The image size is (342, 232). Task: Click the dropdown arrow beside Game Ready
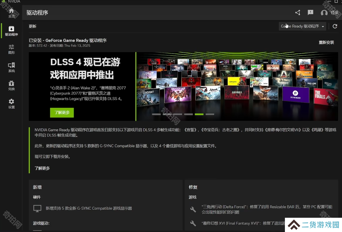click(323, 27)
